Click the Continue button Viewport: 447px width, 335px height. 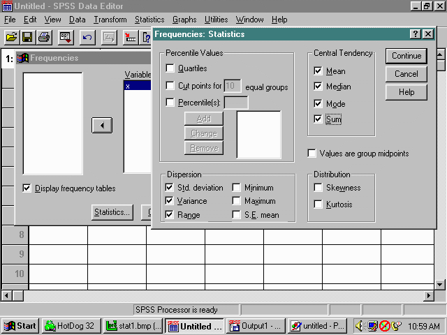[x=406, y=56]
